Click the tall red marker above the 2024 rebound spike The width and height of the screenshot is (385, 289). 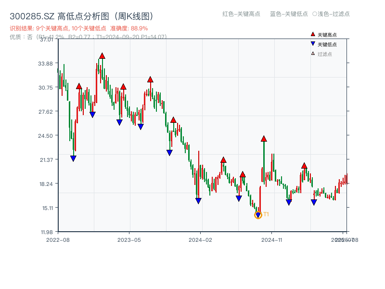(x=263, y=139)
